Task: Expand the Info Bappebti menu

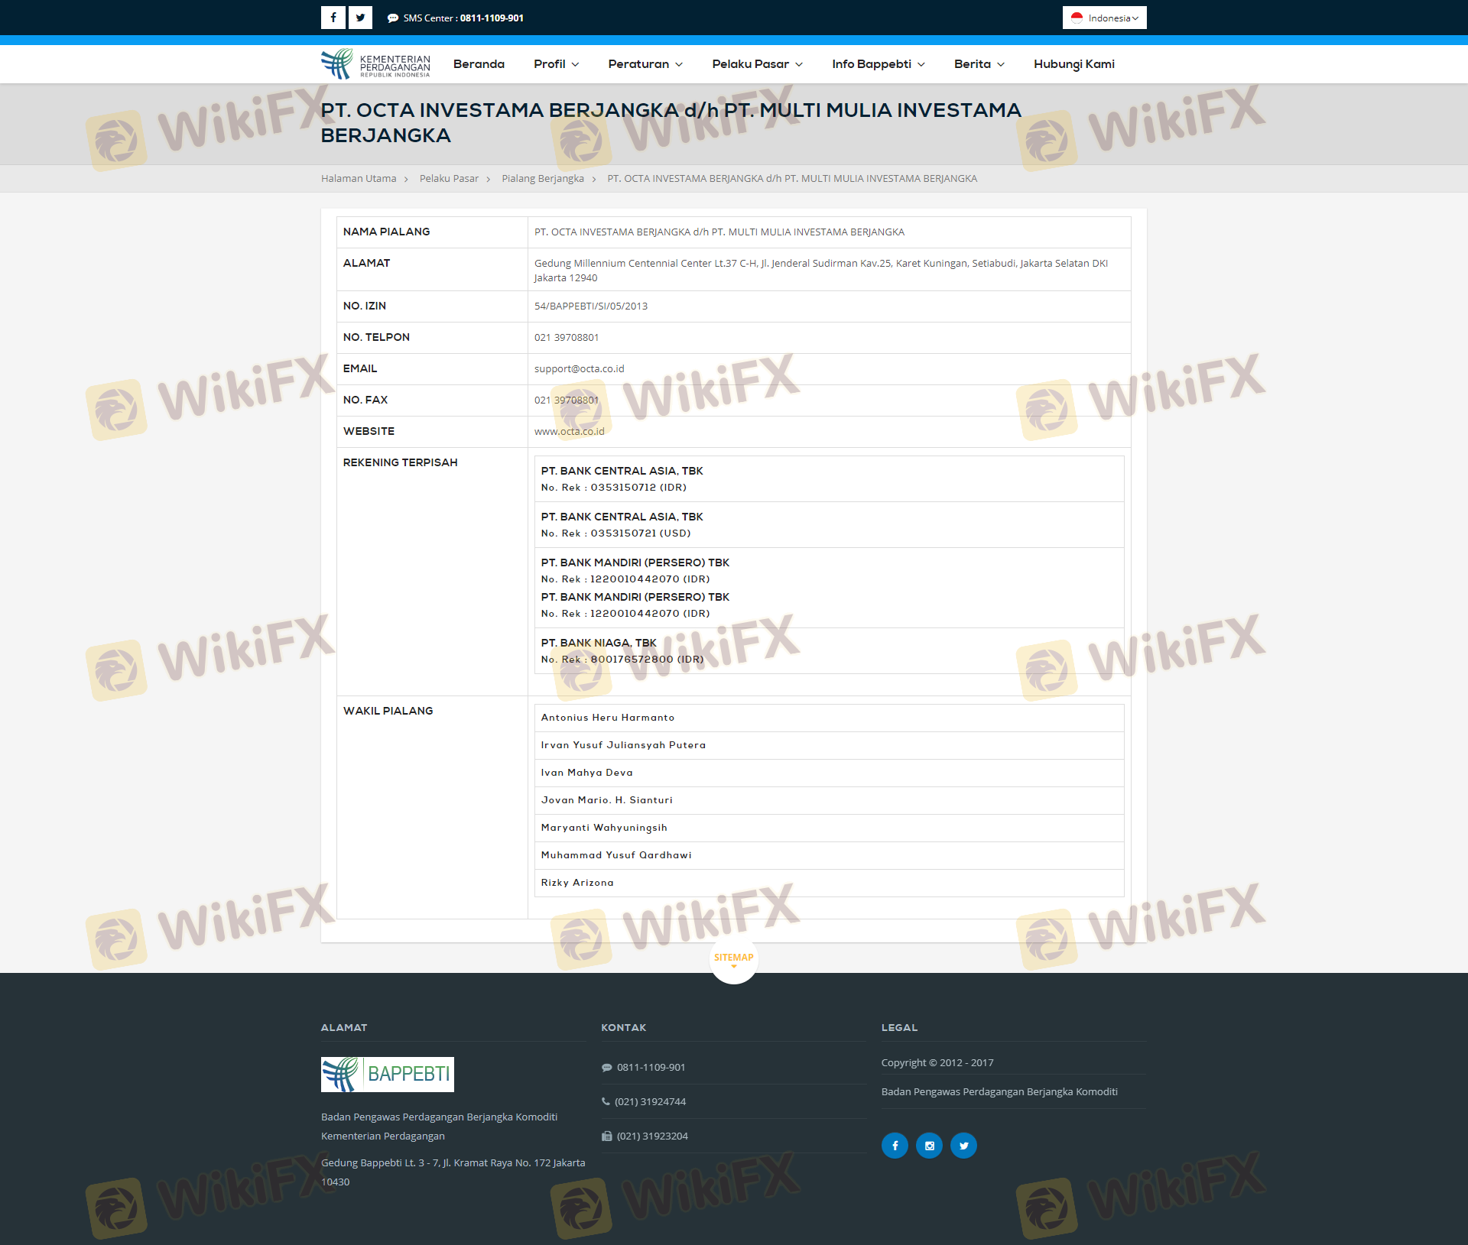Action: [x=878, y=64]
